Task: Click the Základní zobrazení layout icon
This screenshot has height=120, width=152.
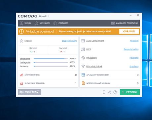Action: coord(113,23)
